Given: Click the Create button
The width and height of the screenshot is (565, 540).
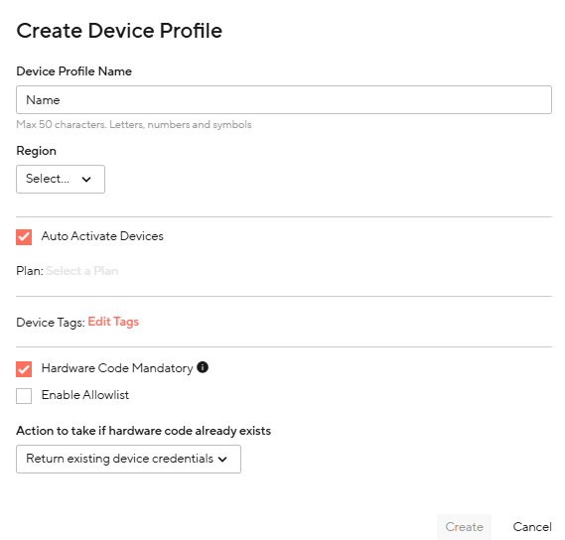Looking at the screenshot, I should point(464,527).
